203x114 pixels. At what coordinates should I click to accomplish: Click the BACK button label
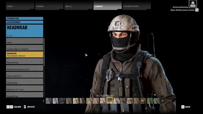(188, 107)
